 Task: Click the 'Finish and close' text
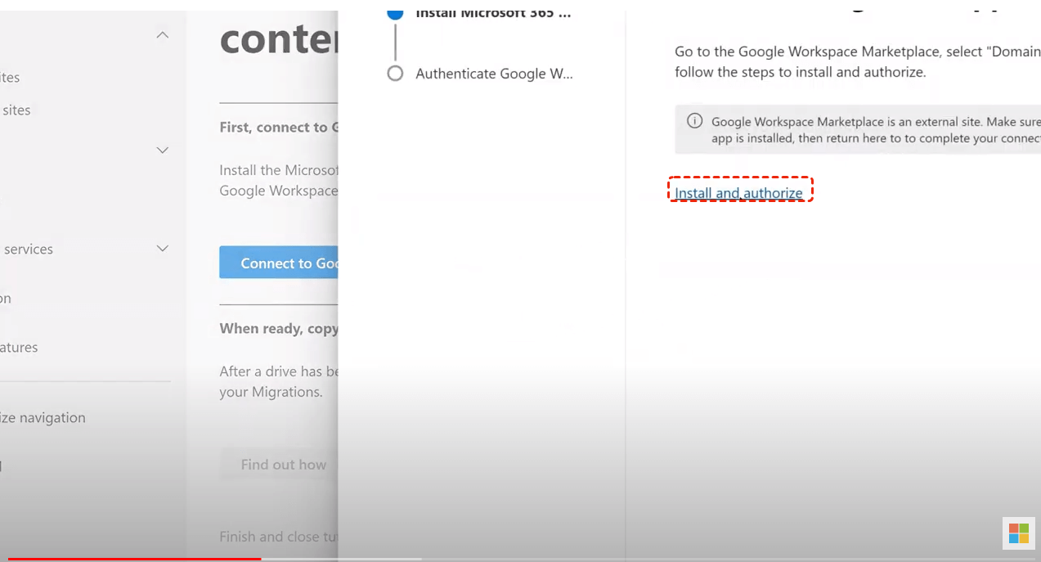pos(279,537)
